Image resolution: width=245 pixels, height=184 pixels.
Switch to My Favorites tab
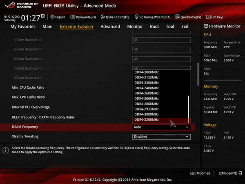23,27
